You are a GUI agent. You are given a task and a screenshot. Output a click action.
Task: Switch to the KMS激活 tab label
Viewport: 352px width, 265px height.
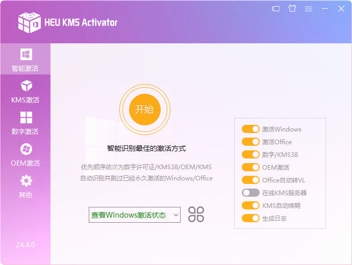26,100
